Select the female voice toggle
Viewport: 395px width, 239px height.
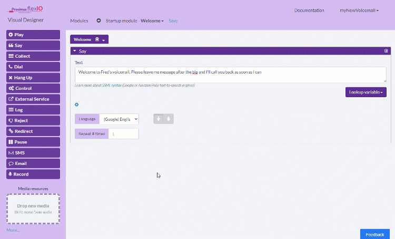click(x=169, y=119)
